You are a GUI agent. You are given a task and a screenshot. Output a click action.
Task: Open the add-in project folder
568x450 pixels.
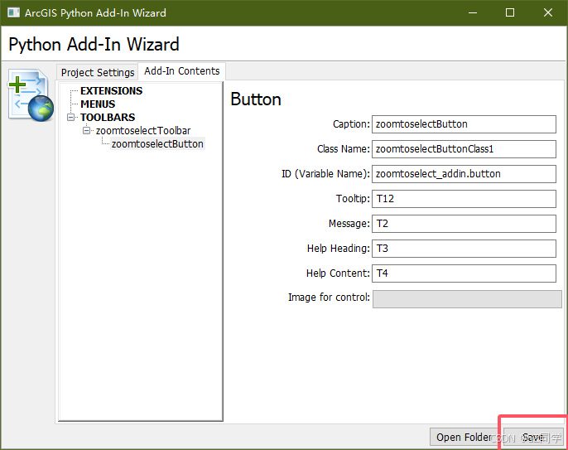[x=463, y=438]
